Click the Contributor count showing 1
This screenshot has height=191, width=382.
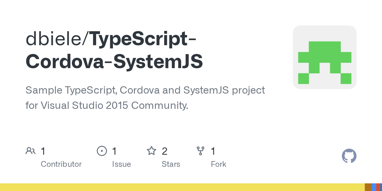coord(43,151)
